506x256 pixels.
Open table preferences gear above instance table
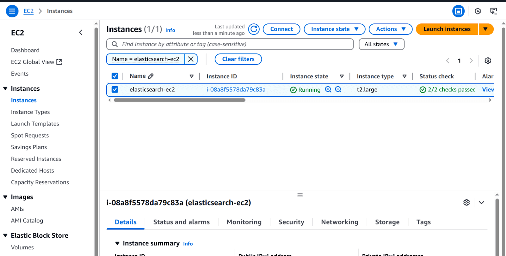pos(488,61)
